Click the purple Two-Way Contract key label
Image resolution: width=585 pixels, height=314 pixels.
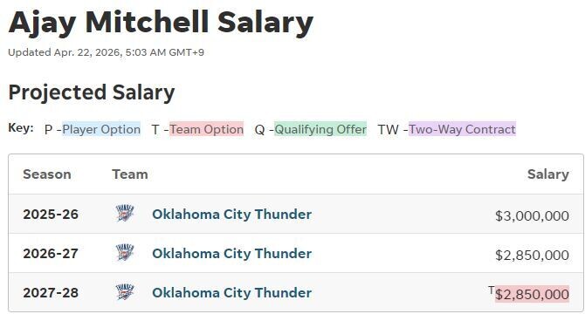[462, 129]
